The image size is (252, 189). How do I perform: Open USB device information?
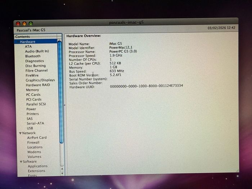[30, 128]
